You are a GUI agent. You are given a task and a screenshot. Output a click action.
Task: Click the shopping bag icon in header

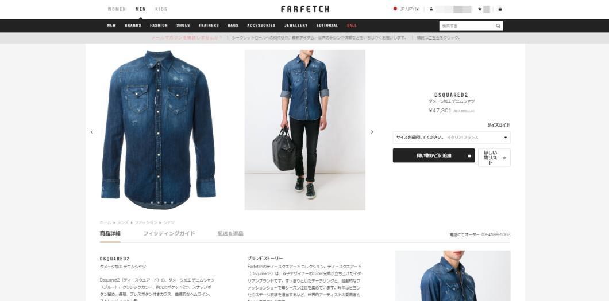coord(500,9)
